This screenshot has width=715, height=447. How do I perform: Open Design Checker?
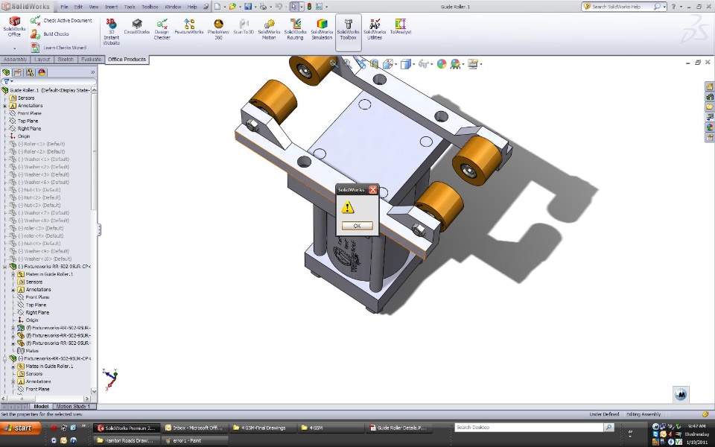162,29
